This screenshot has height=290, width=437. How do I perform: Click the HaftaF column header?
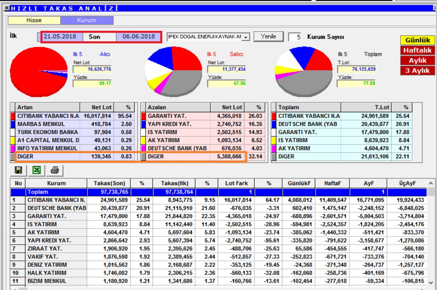333,183
